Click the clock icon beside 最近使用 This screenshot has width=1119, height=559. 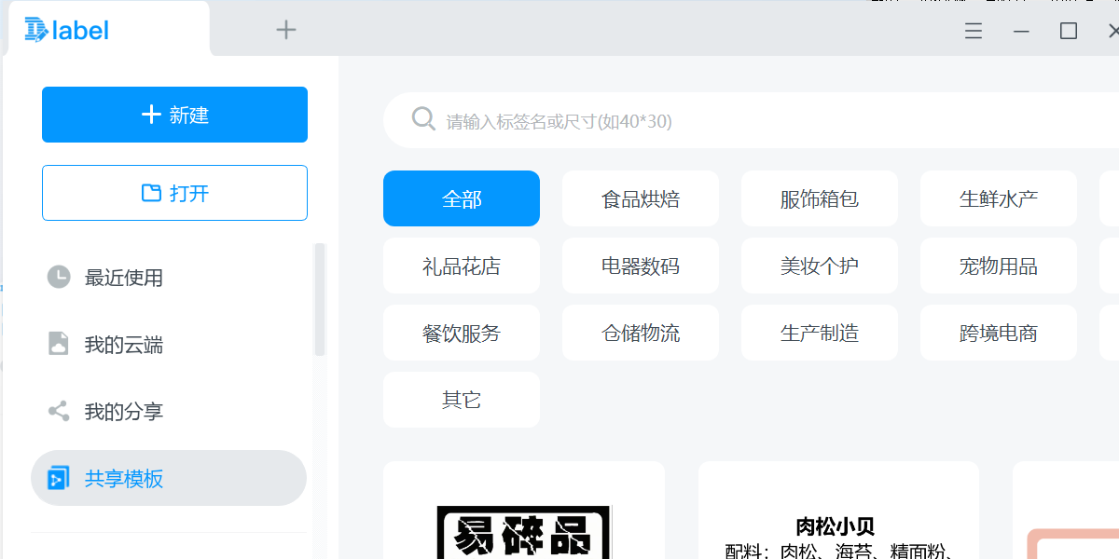click(x=59, y=277)
